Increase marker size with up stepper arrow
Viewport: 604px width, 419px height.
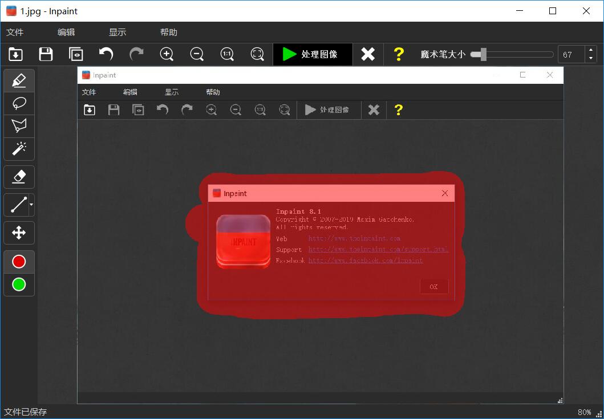tap(590, 50)
